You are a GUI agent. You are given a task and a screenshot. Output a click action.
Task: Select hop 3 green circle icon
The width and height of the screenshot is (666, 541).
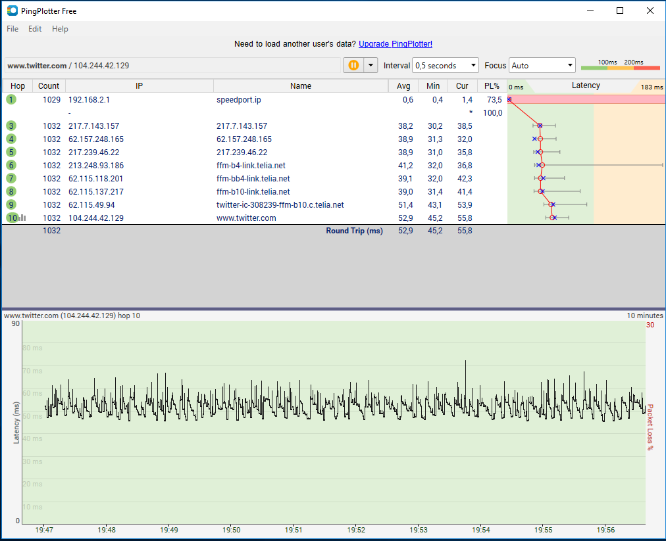coord(11,126)
